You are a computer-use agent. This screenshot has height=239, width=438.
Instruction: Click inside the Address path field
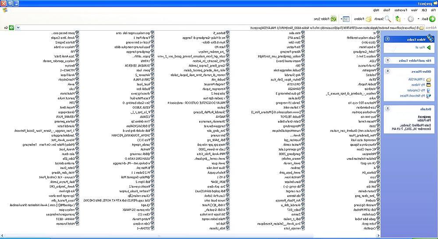[219, 28]
